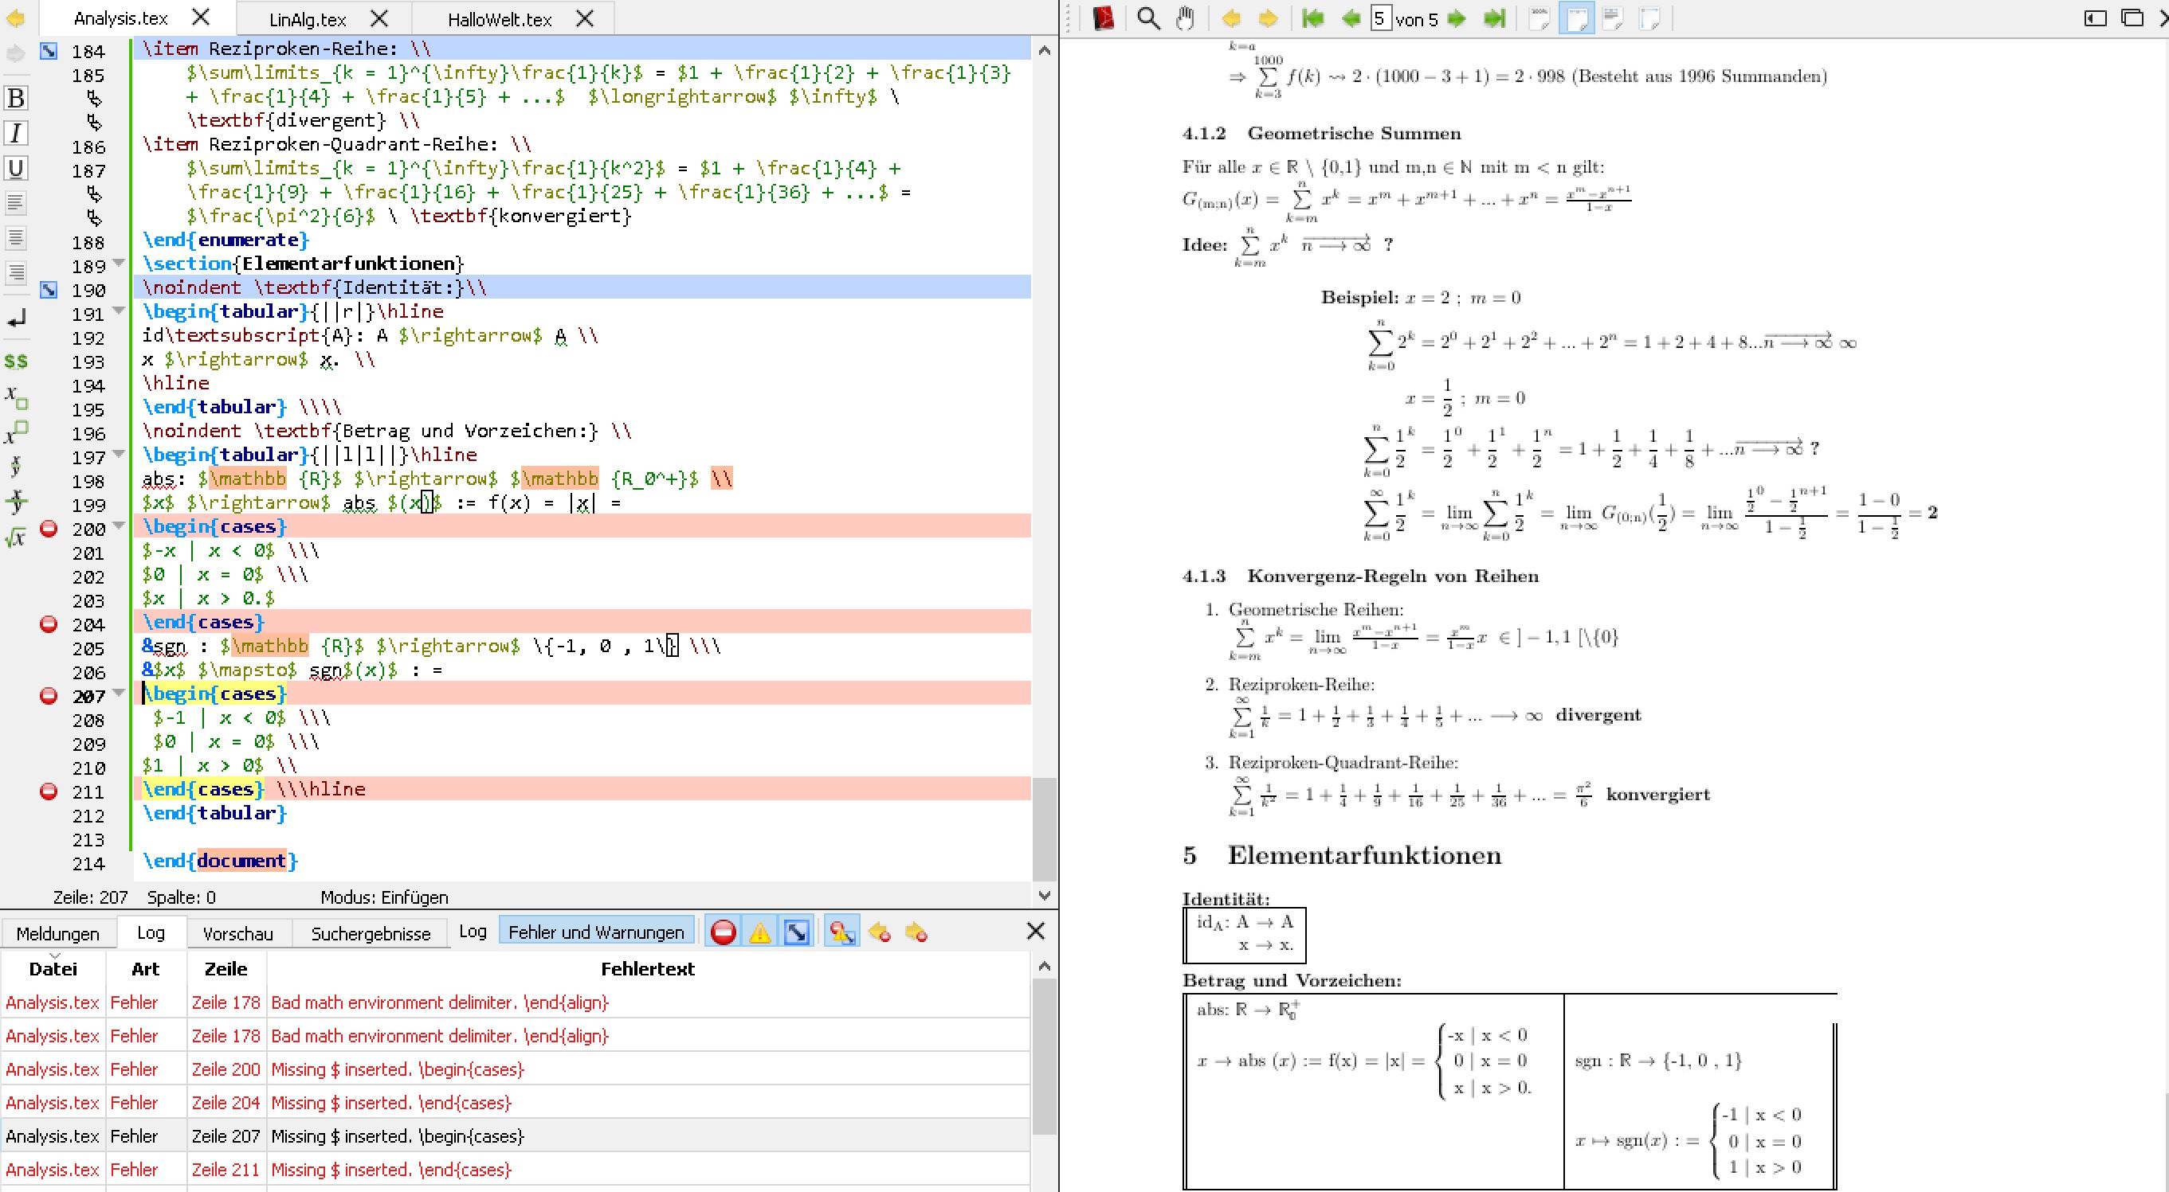
Task: Apply underline formatting with the U button
Action: click(15, 168)
